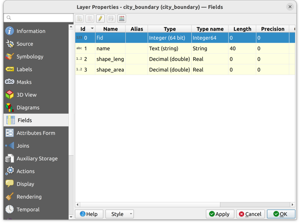The image size is (300, 223).
Task: Select the Joins section in sidebar
Action: tap(23, 146)
